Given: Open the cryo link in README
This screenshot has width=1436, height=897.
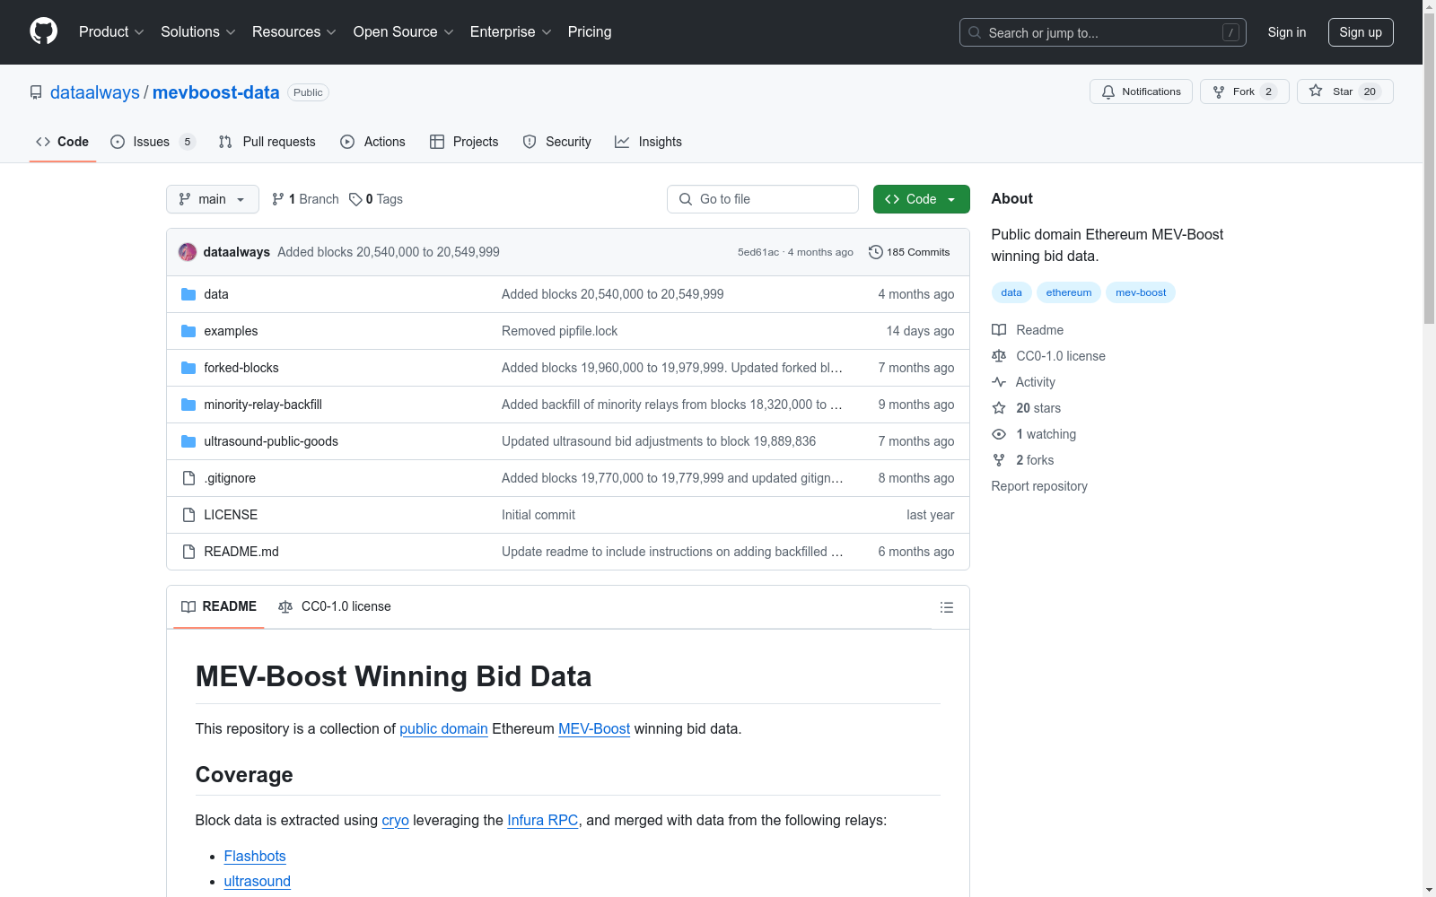Looking at the screenshot, I should click(396, 821).
